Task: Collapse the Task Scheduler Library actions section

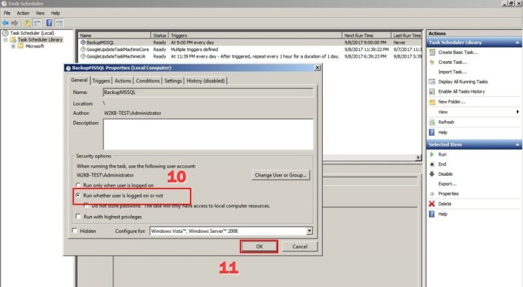Action: (518, 42)
